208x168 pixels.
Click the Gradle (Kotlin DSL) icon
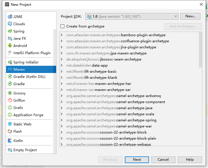coord(10,76)
